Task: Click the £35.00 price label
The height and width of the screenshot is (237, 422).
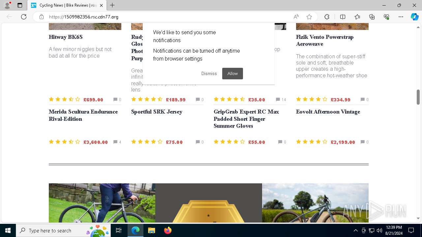Action: [x=256, y=100]
